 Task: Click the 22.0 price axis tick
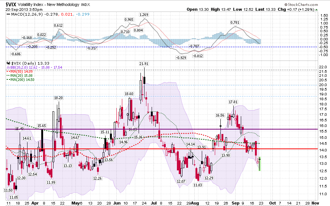323,67
